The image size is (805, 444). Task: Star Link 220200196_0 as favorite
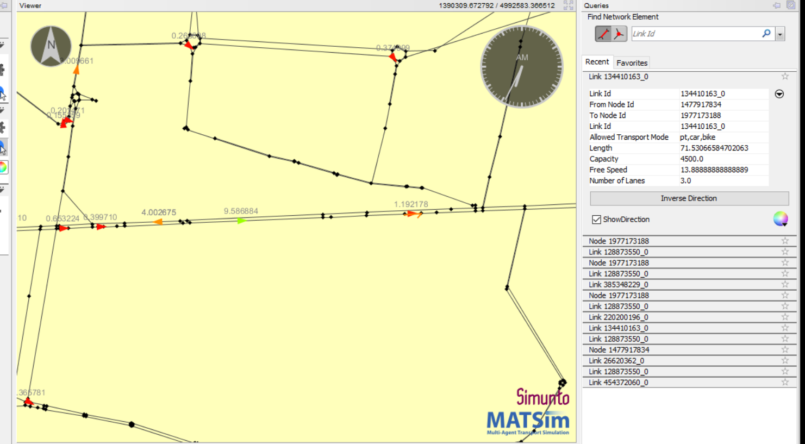tap(785, 317)
